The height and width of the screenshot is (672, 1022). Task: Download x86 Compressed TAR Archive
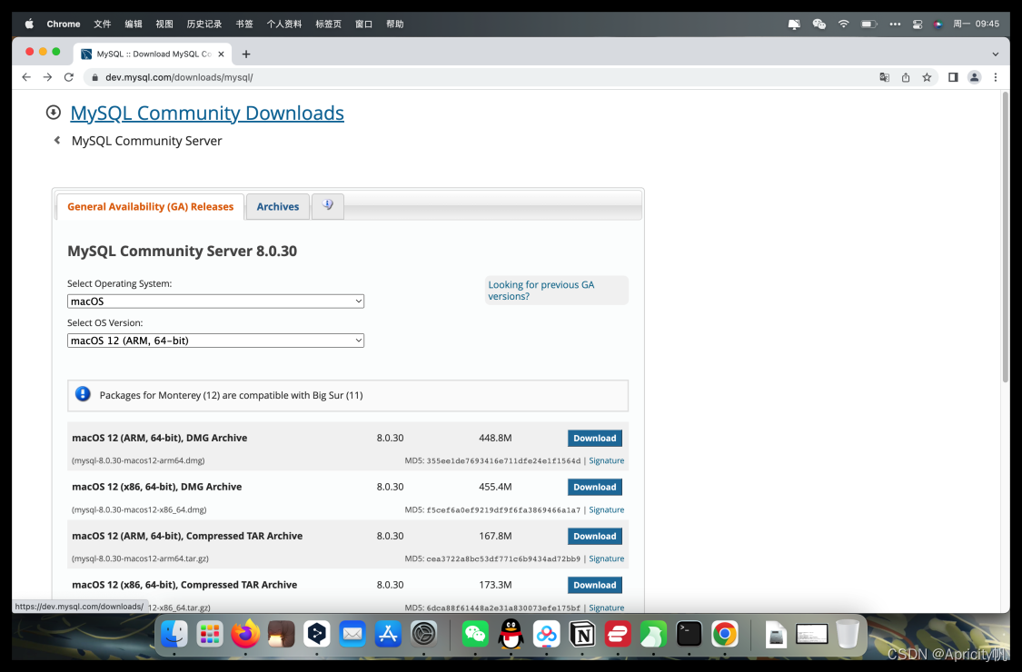(594, 585)
